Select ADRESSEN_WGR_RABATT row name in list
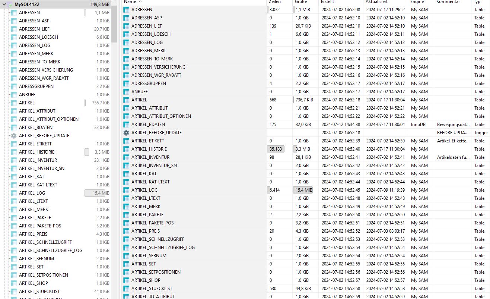This screenshot has height=299, width=490. point(156,75)
